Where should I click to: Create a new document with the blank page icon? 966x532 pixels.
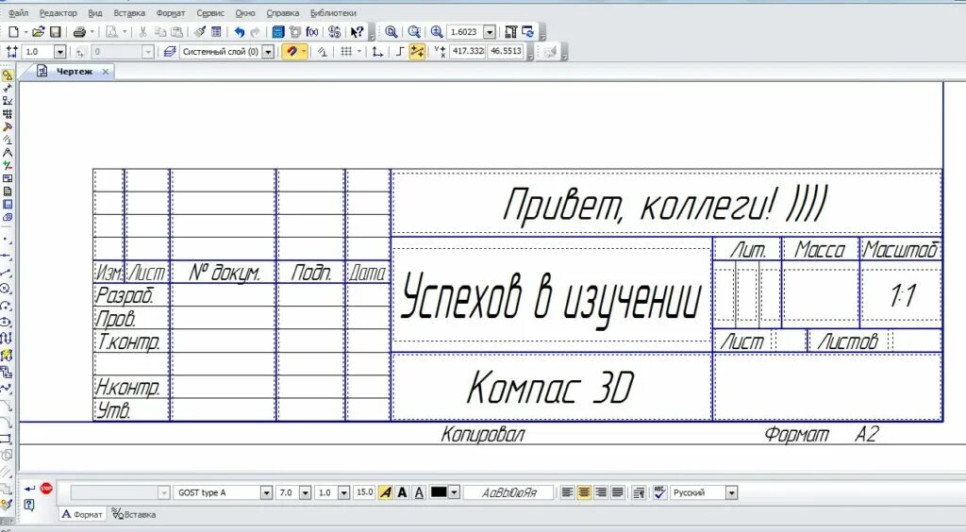point(13,31)
